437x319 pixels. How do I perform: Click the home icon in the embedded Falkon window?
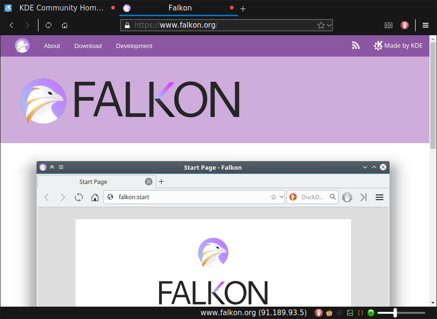(x=95, y=197)
